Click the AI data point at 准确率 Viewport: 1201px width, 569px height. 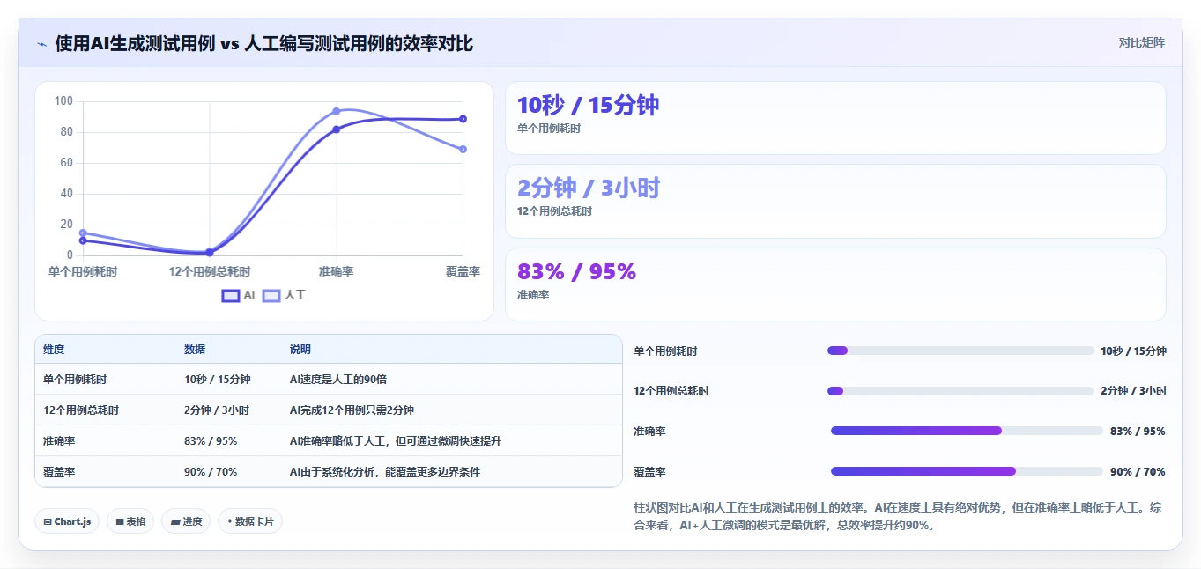tap(336, 129)
